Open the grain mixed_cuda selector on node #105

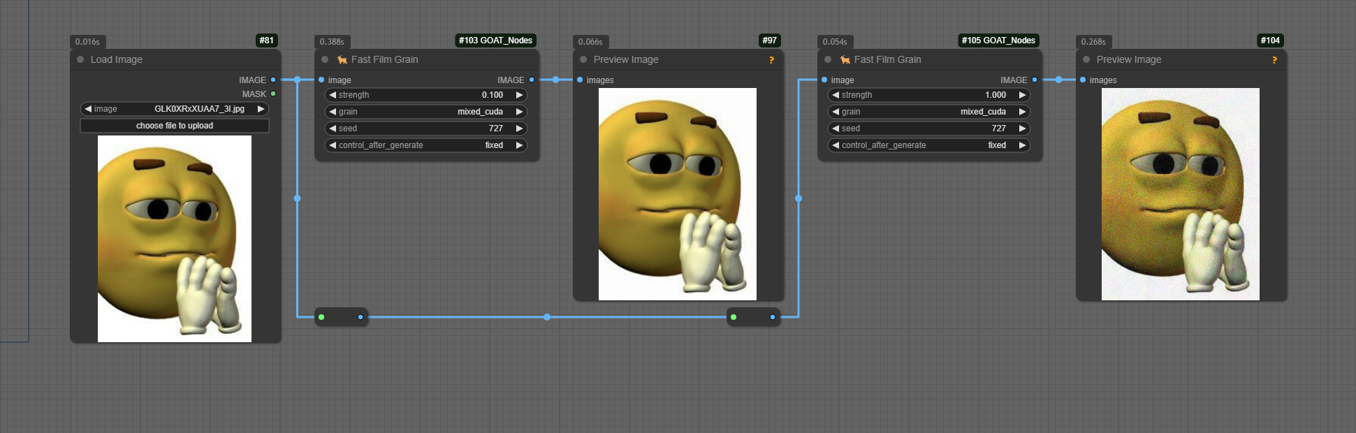coord(929,112)
